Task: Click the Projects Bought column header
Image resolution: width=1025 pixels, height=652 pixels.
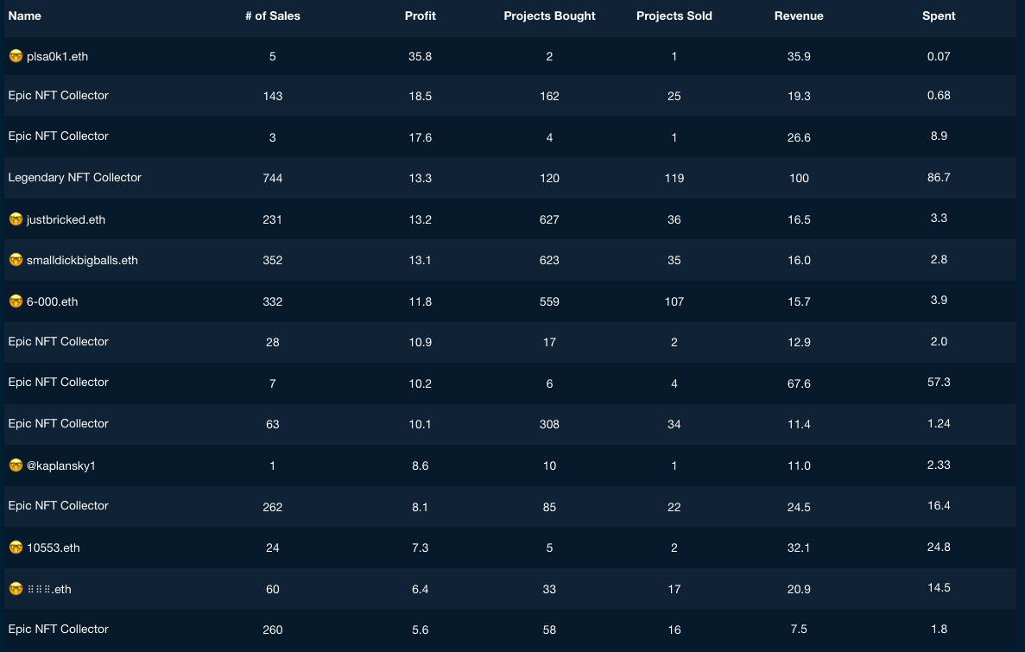Action: (x=549, y=16)
